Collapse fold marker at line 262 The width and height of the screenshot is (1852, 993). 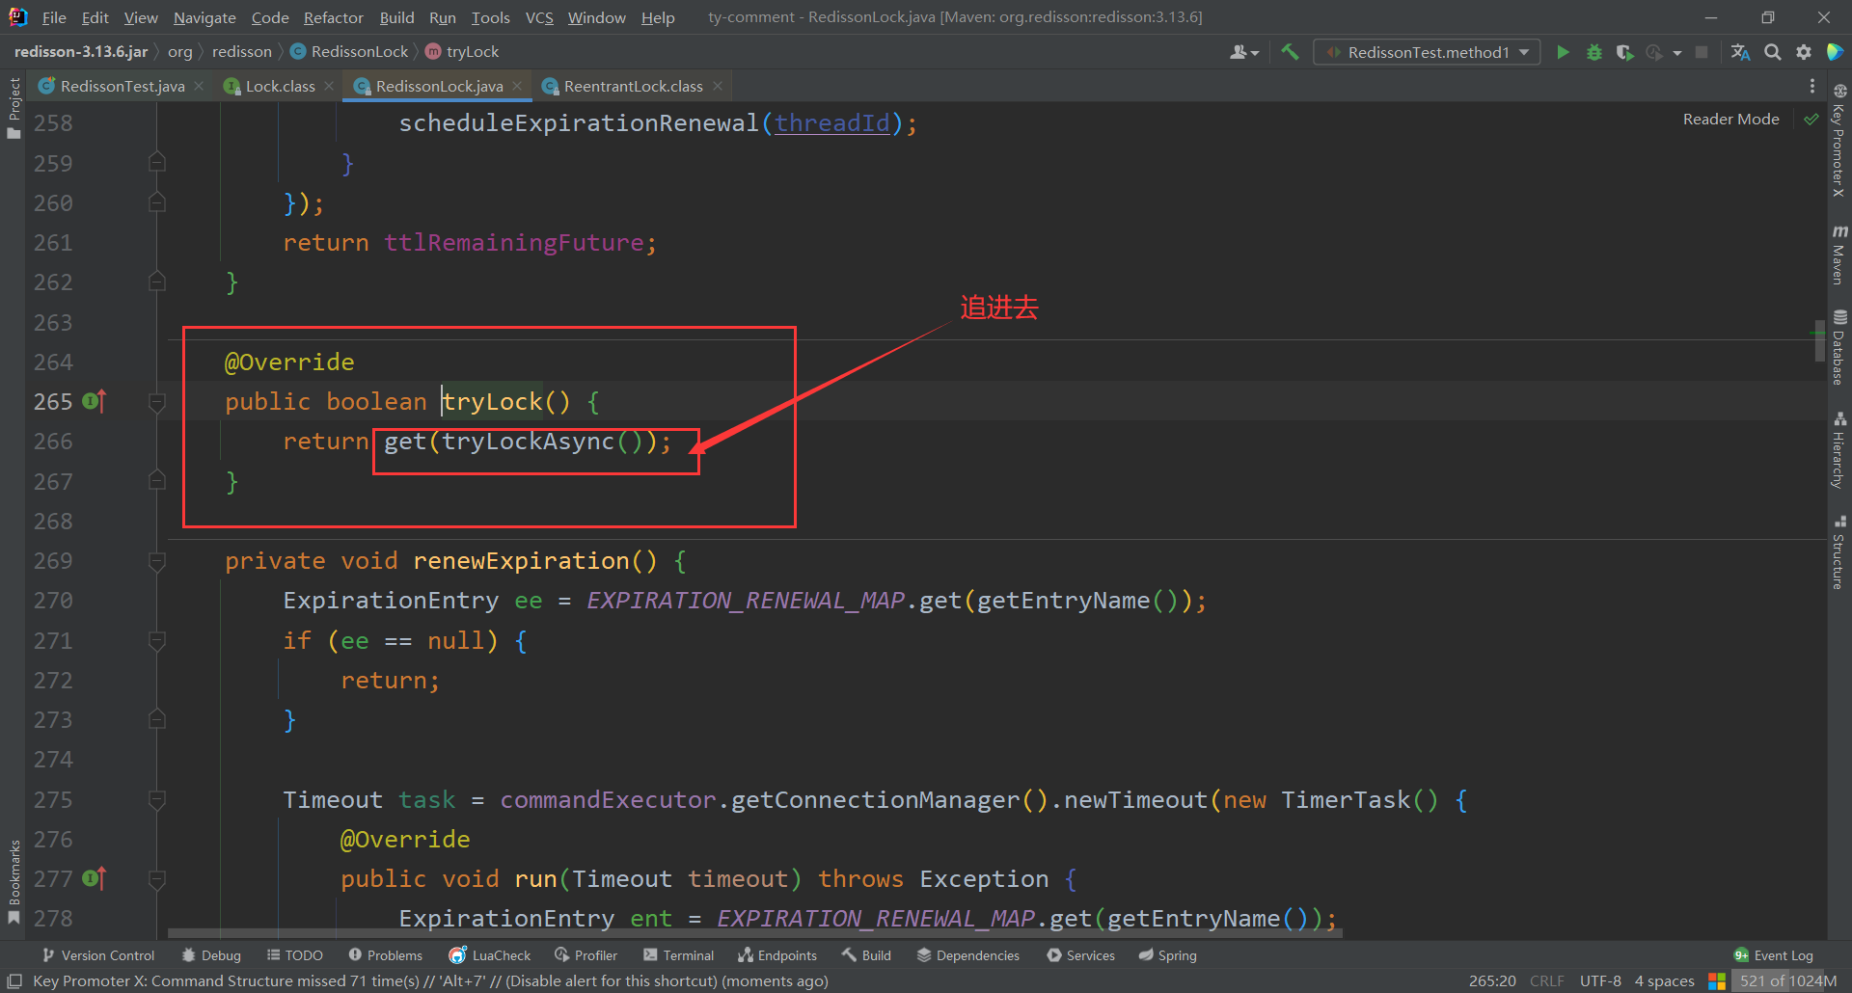pos(157,282)
